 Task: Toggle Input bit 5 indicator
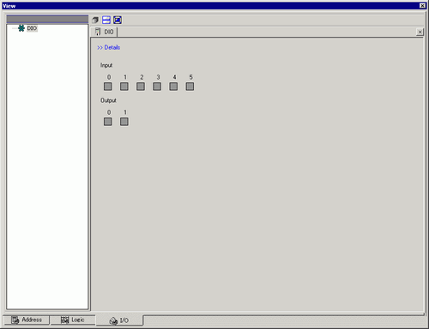point(190,87)
